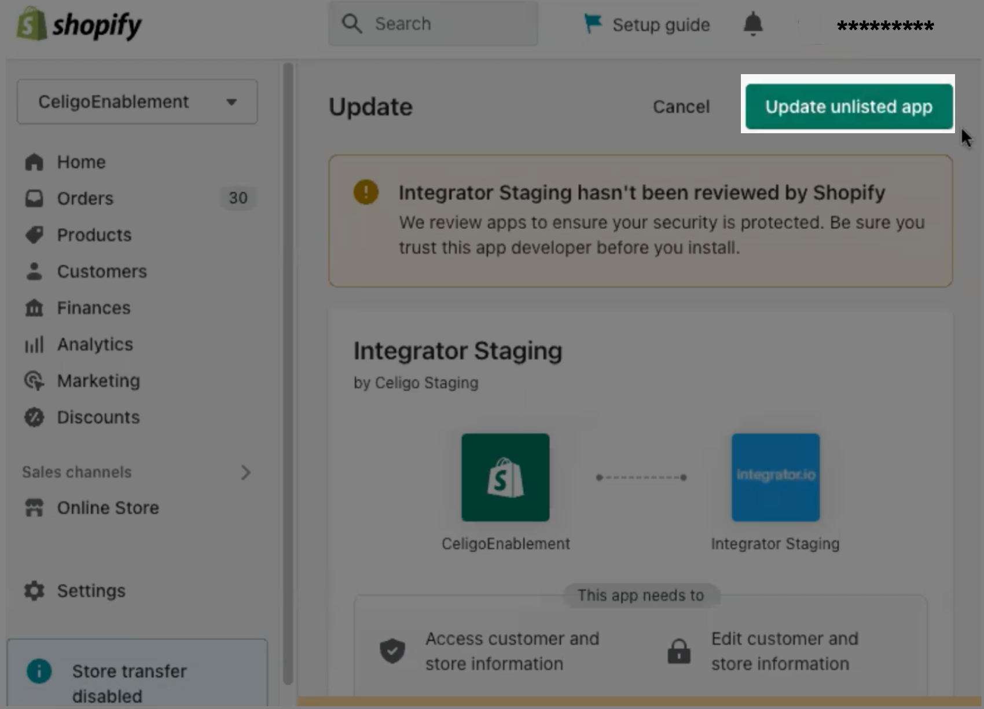Click the Orders count badge 30
984x709 pixels.
coord(238,198)
